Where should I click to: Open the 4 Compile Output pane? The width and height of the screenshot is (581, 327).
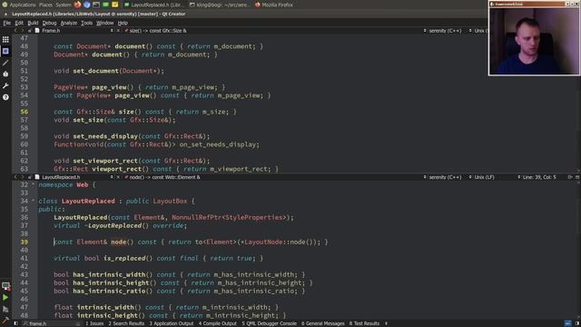pyautogui.click(x=217, y=323)
